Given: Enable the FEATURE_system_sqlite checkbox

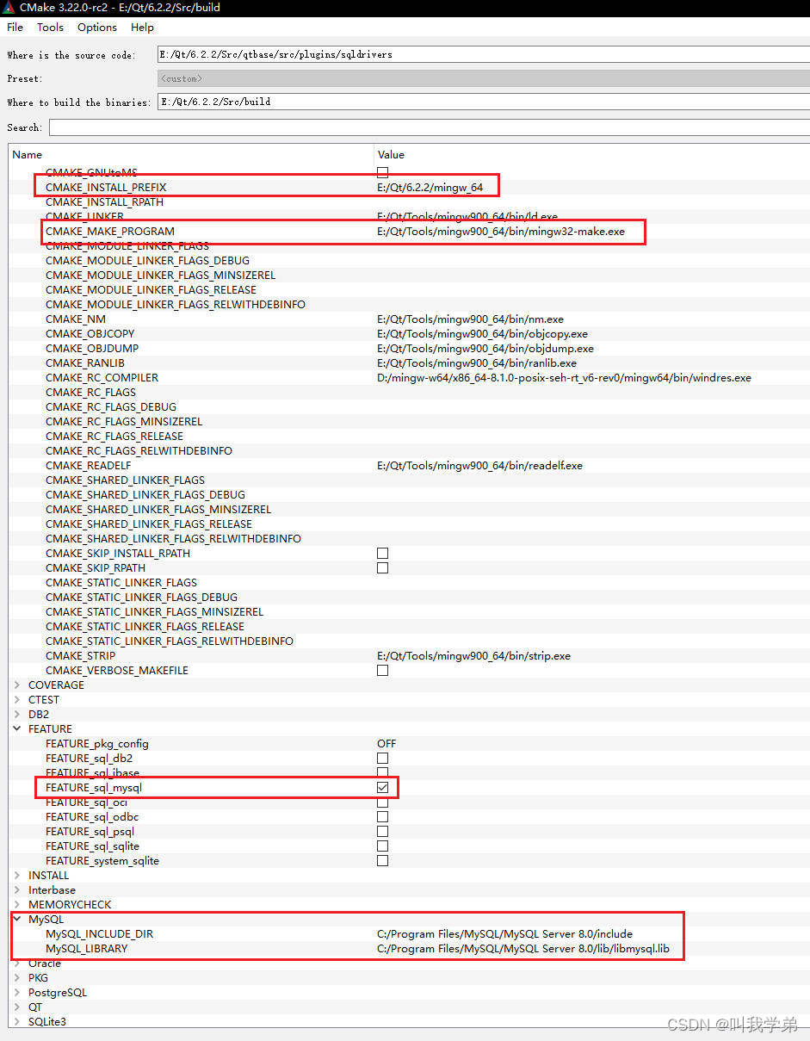Looking at the screenshot, I should [x=382, y=860].
